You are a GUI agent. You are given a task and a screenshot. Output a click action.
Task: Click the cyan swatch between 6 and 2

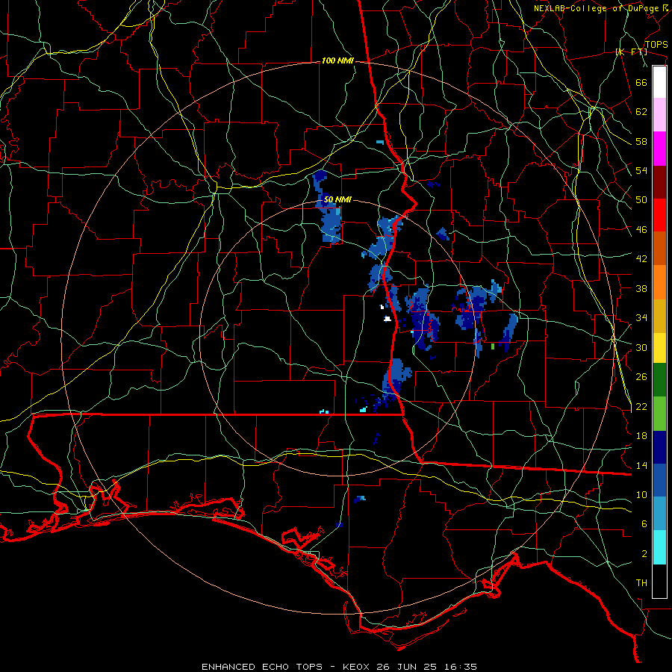pyautogui.click(x=659, y=547)
